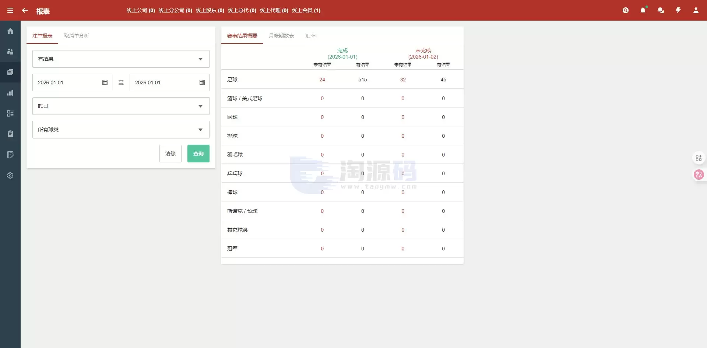Viewport: 707px width, 348px height.
Task: Select the 网球 row label
Action: coord(232,117)
